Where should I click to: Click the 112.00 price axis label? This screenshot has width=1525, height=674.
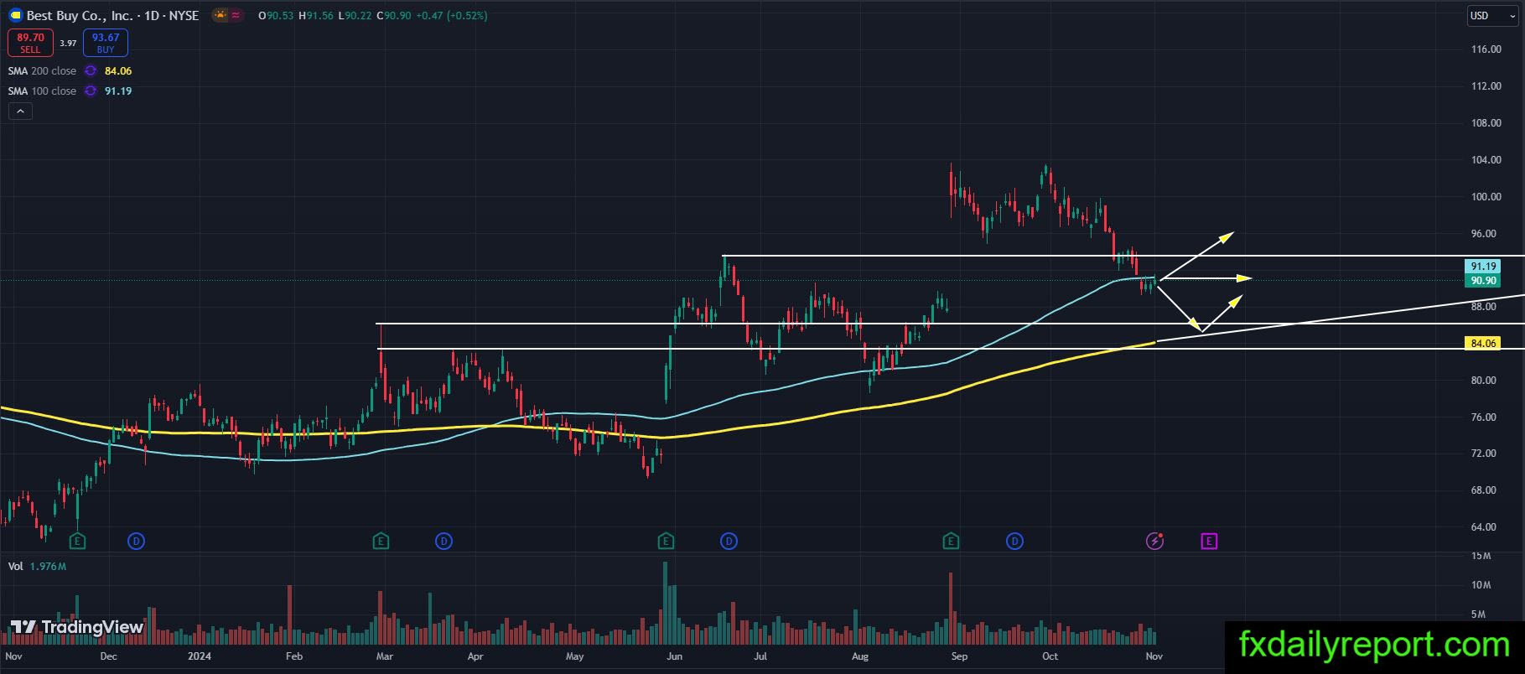1486,86
